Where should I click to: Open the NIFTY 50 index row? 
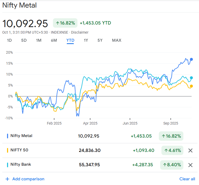click(x=19, y=150)
